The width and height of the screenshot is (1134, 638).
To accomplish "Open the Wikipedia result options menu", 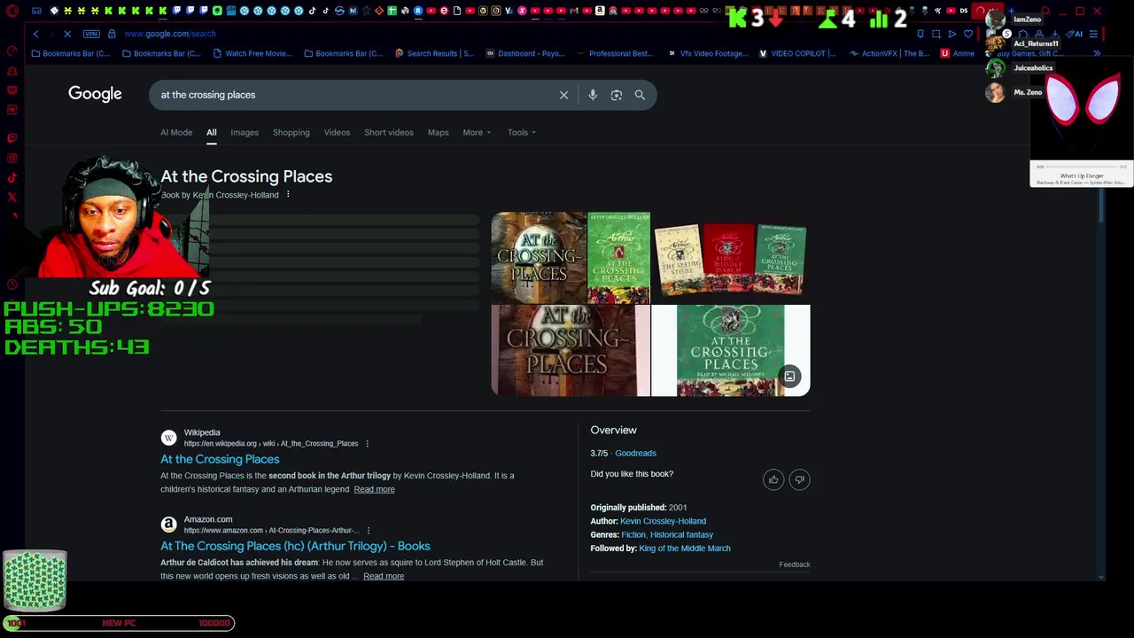I will coord(367,443).
